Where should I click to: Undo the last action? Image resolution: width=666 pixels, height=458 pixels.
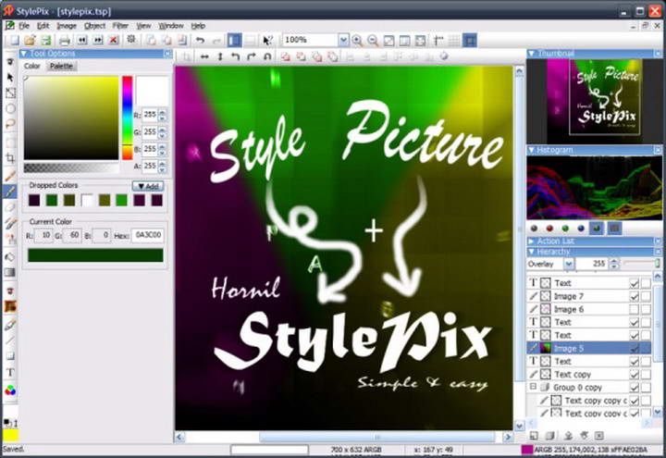(x=200, y=41)
